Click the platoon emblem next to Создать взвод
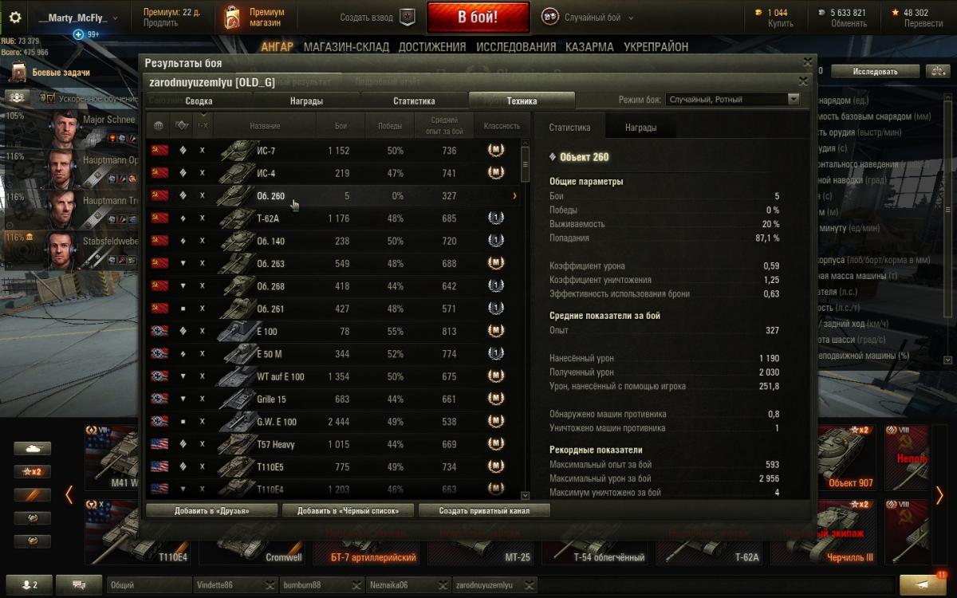Image resolution: width=957 pixels, height=598 pixels. (407, 17)
